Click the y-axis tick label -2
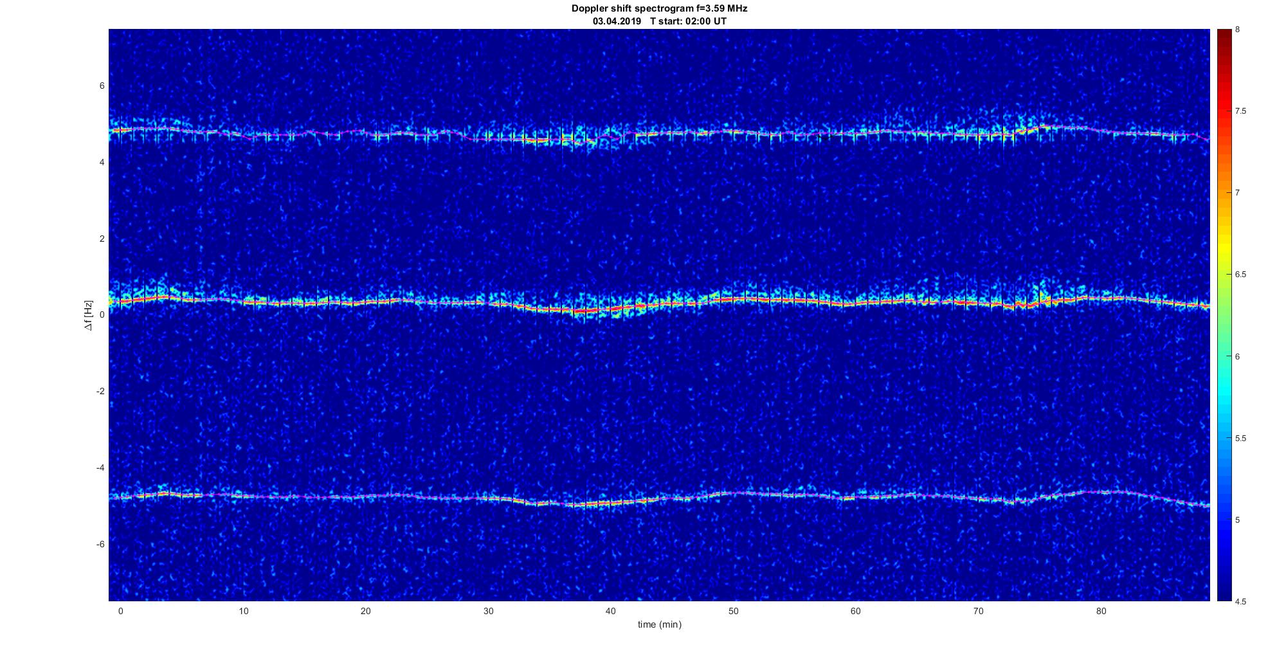 [x=100, y=391]
